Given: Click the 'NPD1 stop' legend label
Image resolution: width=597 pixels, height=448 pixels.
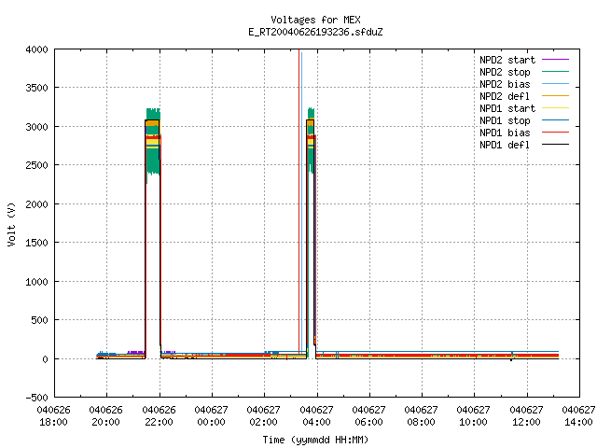Looking at the screenshot, I should point(505,120).
